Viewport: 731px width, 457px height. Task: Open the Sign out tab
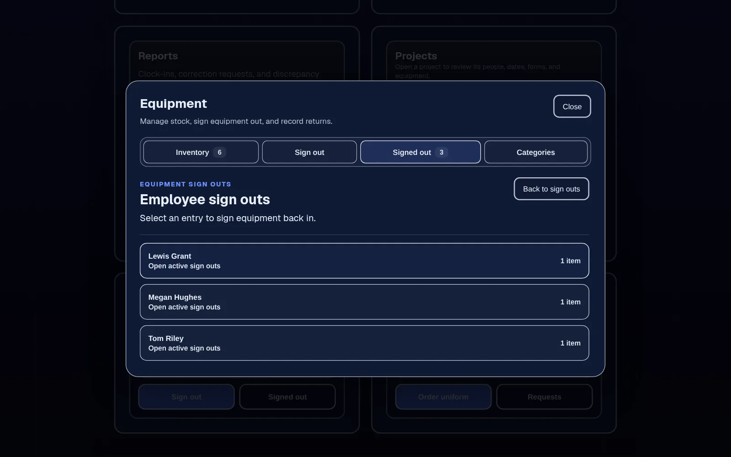coord(309,152)
